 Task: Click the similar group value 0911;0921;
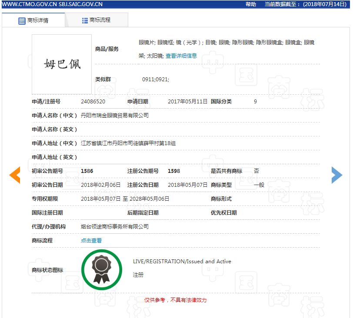(156, 79)
